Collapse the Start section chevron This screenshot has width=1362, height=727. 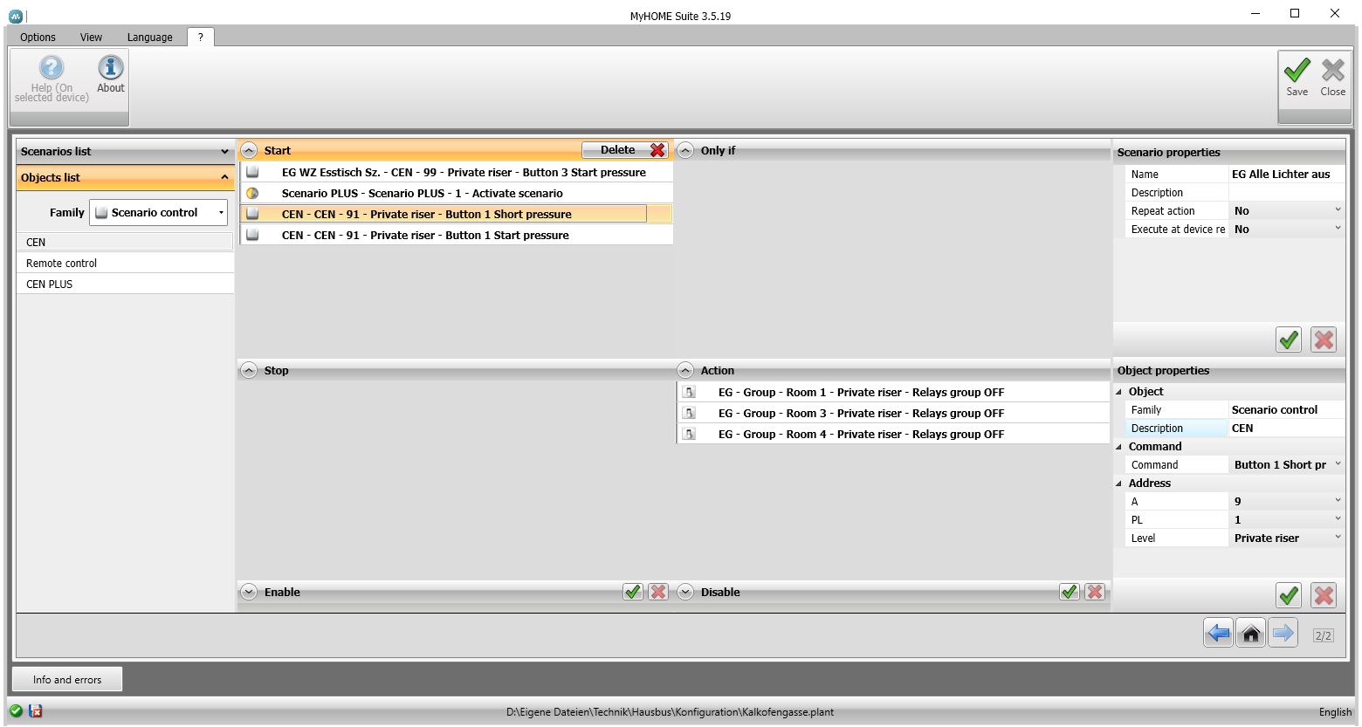point(250,150)
